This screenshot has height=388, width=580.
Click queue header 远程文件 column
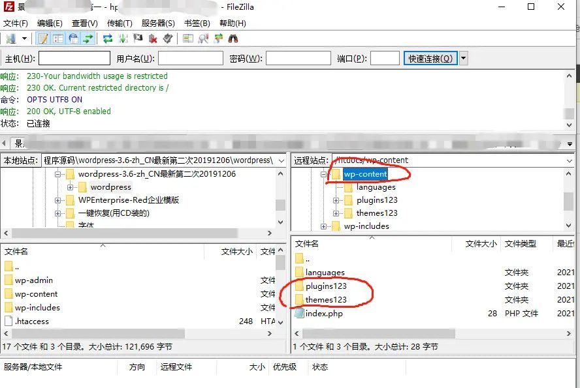pyautogui.click(x=176, y=367)
